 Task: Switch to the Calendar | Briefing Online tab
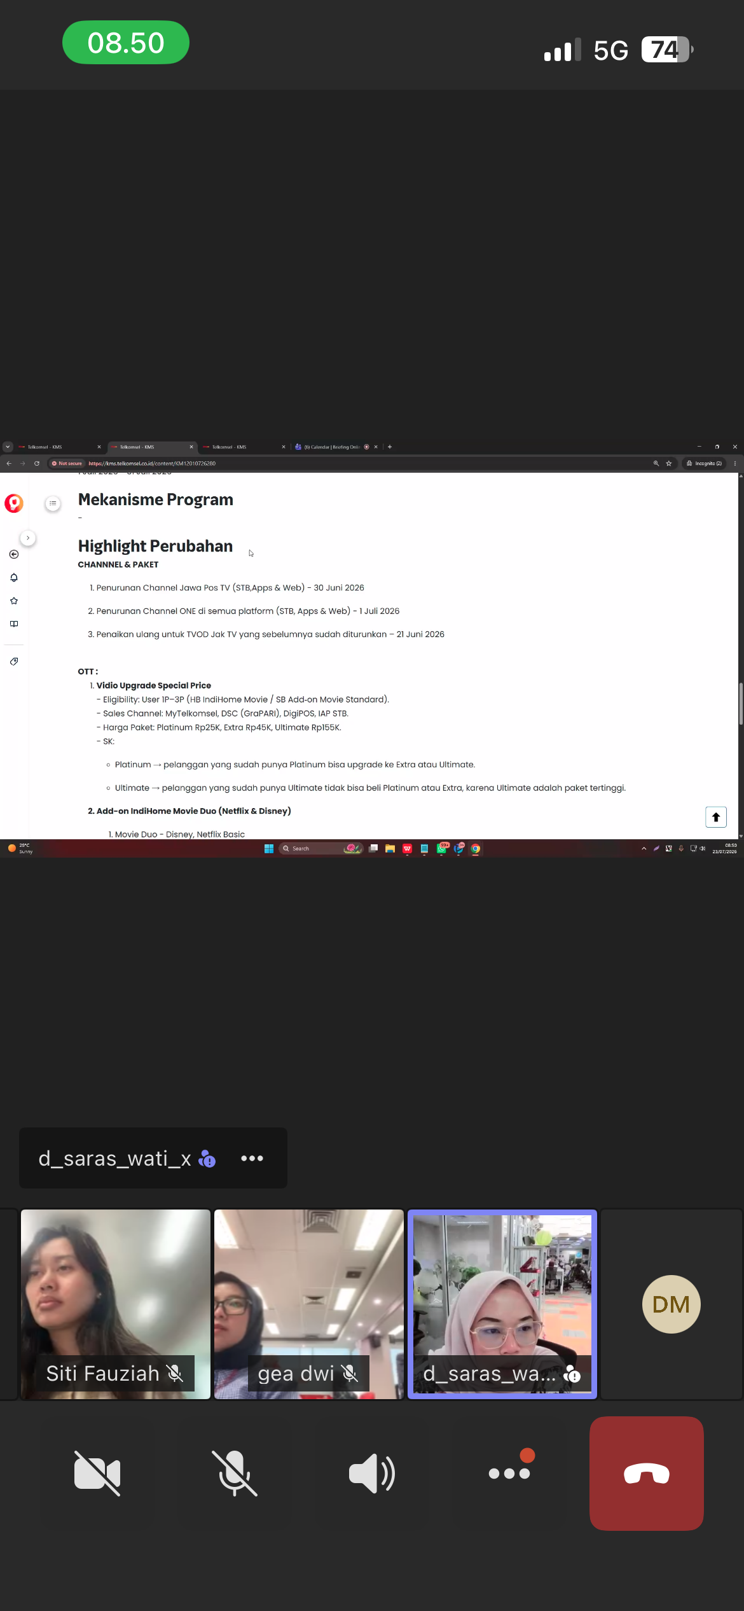[x=335, y=447]
